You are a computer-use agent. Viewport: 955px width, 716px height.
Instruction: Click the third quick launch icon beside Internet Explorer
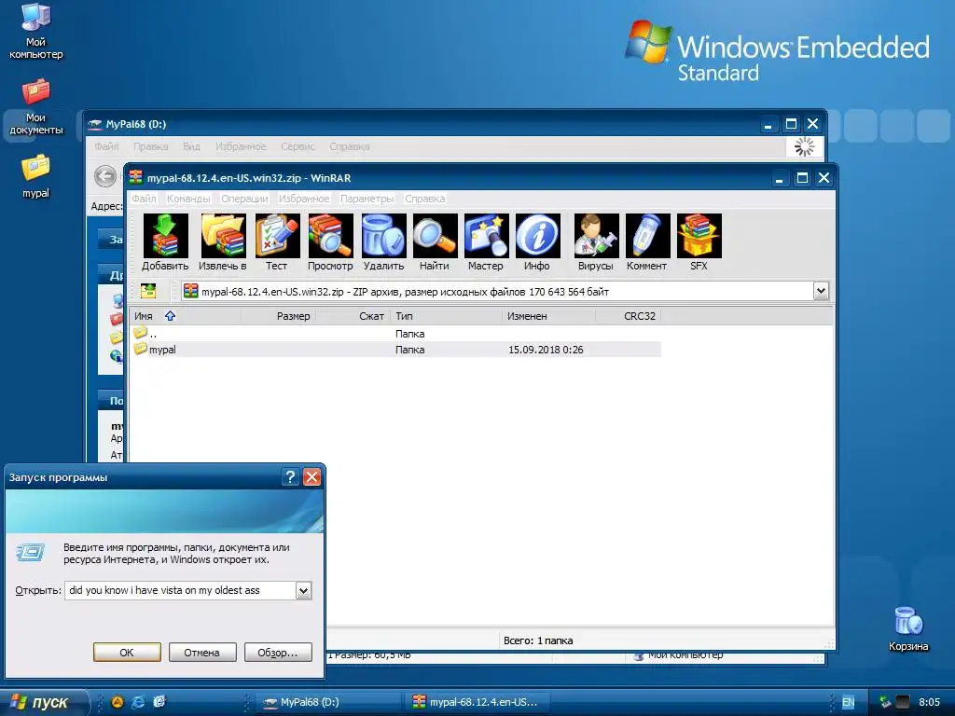(x=159, y=702)
